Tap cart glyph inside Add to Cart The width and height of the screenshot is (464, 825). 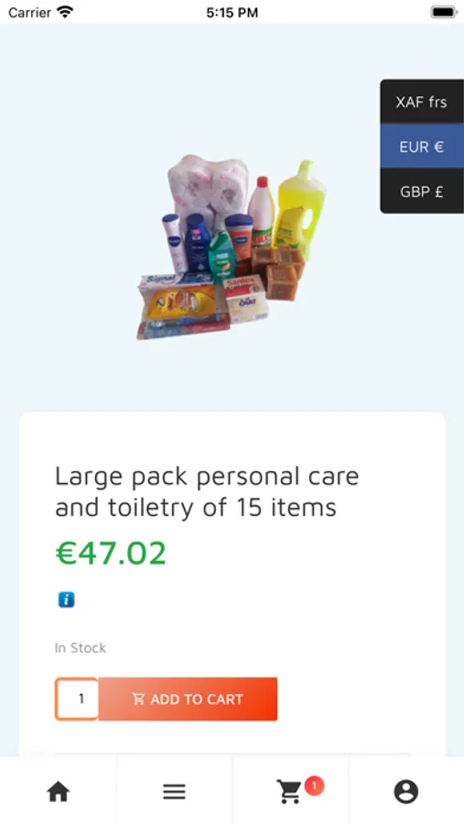(x=138, y=698)
